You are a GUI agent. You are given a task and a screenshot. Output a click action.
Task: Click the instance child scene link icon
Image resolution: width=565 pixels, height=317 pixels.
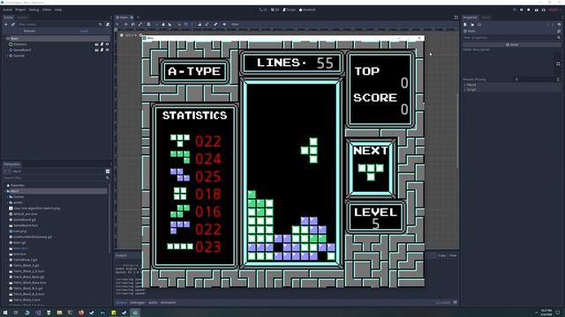click(x=12, y=25)
